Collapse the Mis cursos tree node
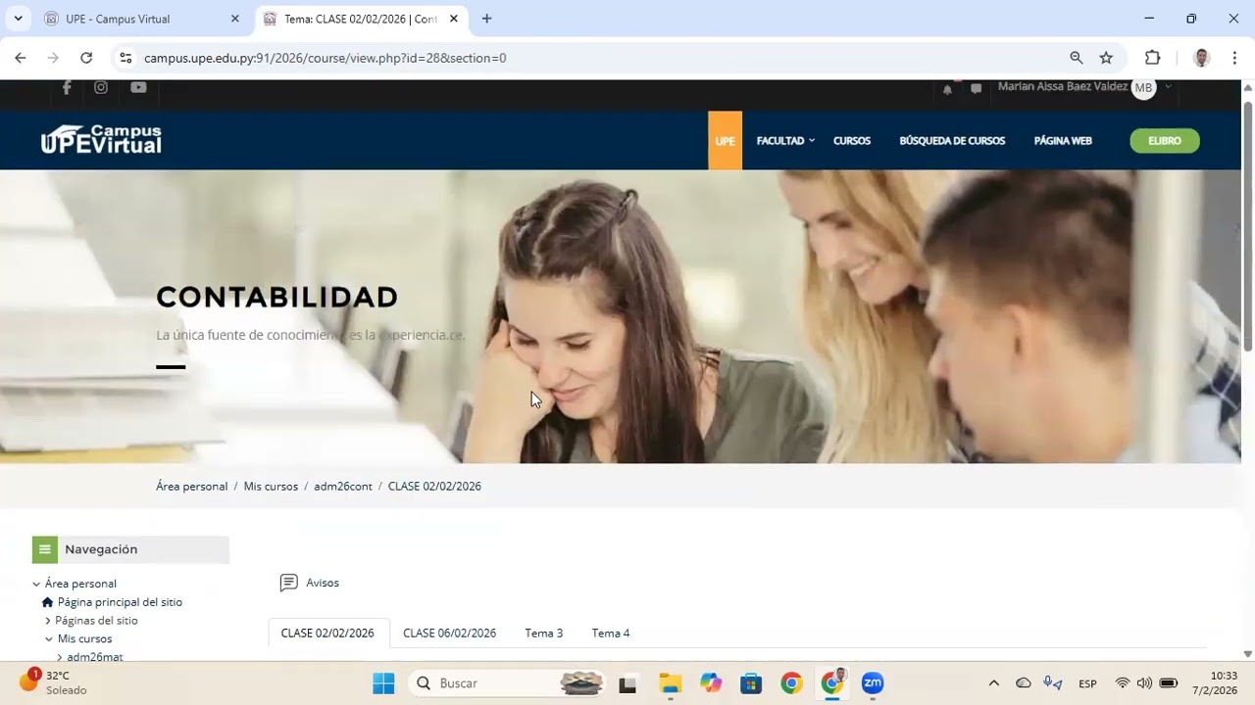 pyautogui.click(x=48, y=639)
